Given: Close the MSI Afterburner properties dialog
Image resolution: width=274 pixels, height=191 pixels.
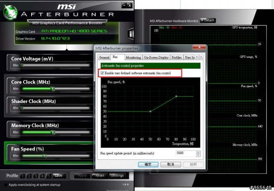Looking at the screenshot, I should (x=199, y=47).
